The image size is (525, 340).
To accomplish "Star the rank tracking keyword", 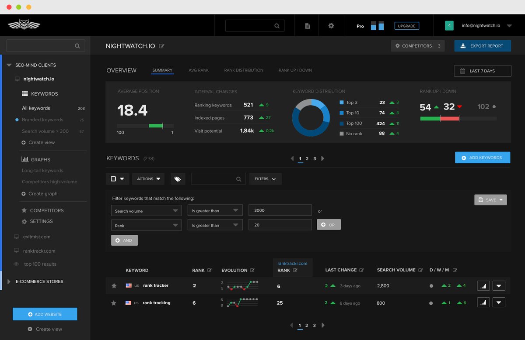I will click(x=114, y=302).
